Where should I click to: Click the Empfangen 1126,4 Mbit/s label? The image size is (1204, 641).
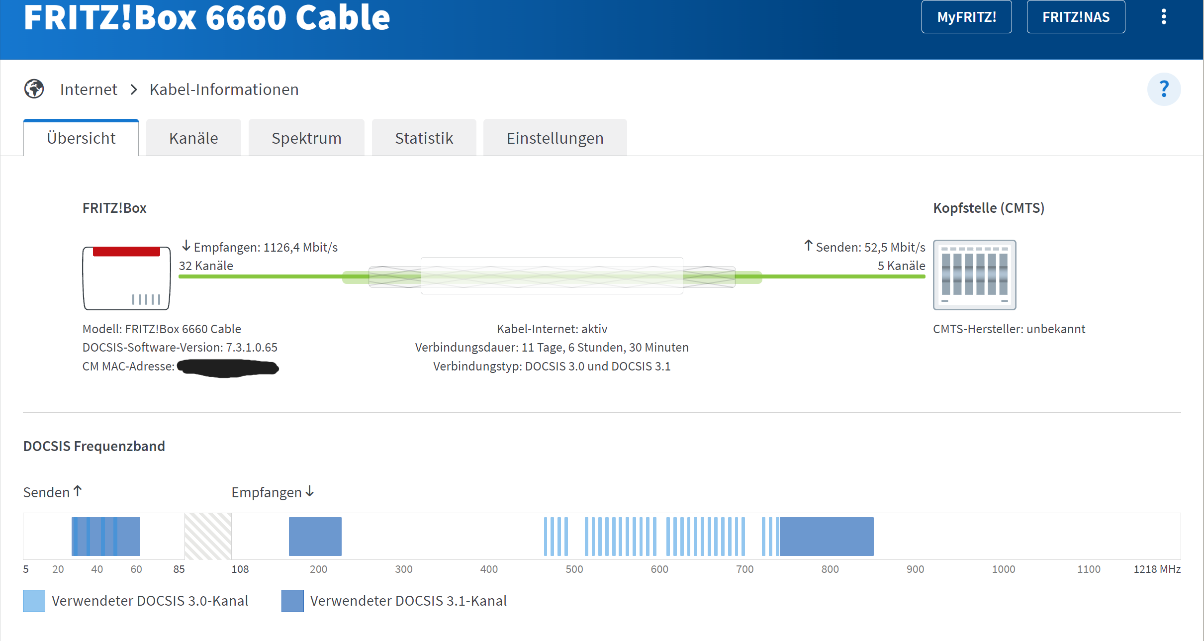[260, 247]
